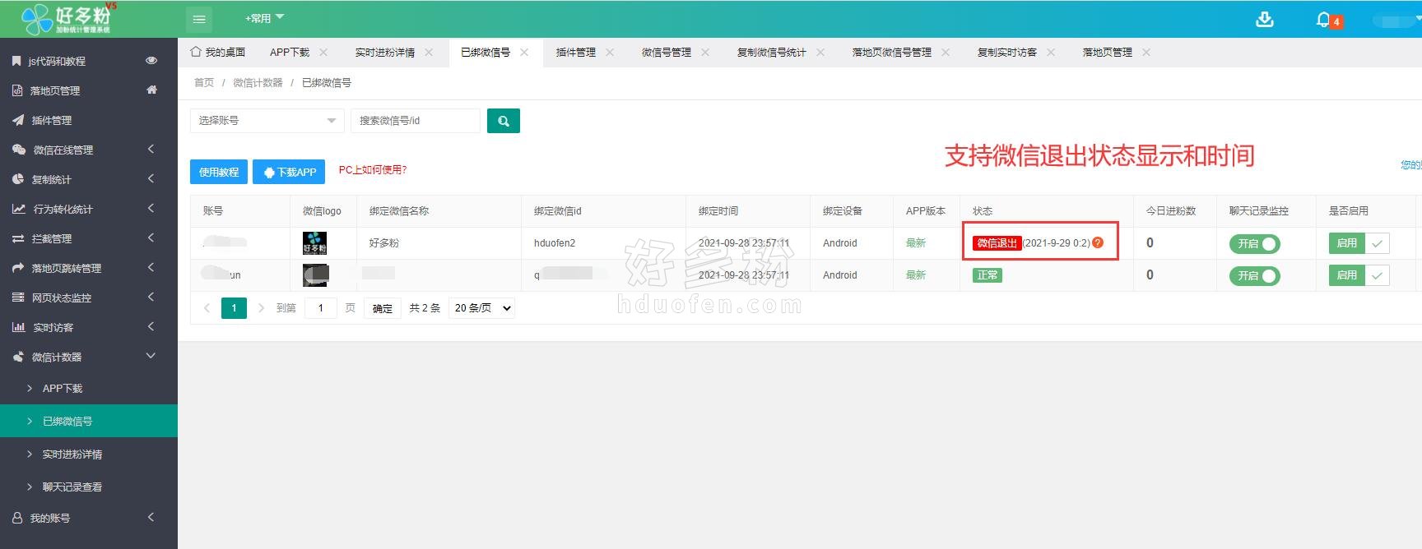This screenshot has height=549, width=1422.
Task: Expand the 行为转化统计 sidebar menu
Action: point(151,208)
